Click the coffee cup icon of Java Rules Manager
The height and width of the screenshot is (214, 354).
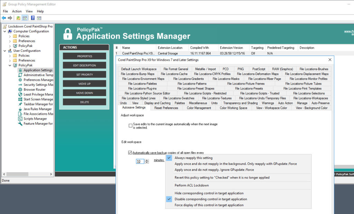point(20,109)
